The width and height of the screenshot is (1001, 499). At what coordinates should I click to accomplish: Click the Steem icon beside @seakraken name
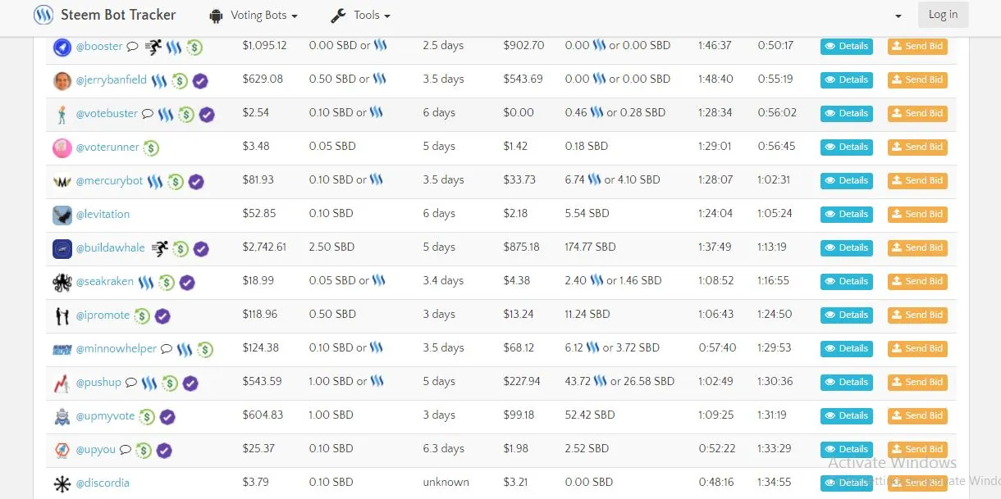coord(146,283)
